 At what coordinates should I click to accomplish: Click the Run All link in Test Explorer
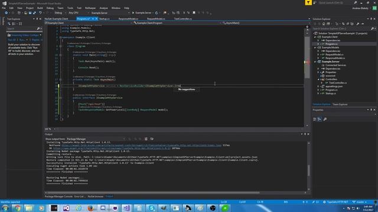pos(12,39)
